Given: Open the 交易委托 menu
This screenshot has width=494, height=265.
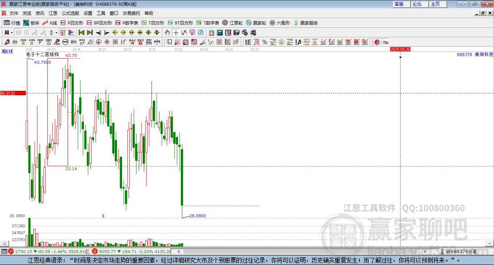Looking at the screenshot, I should pyautogui.click(x=131, y=13).
